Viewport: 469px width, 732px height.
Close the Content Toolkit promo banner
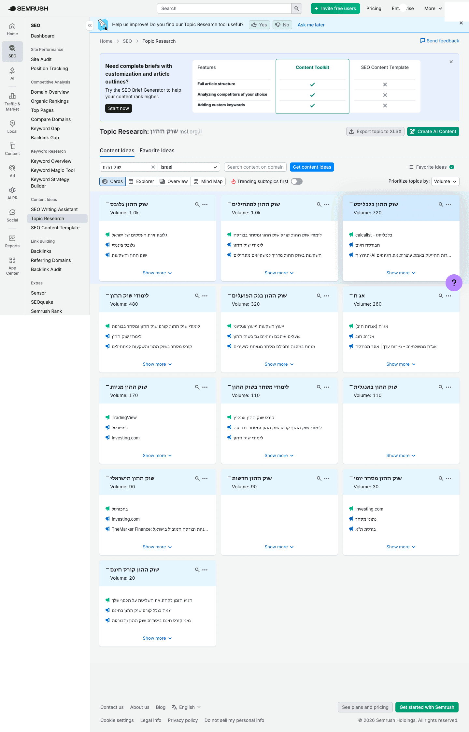click(x=451, y=62)
